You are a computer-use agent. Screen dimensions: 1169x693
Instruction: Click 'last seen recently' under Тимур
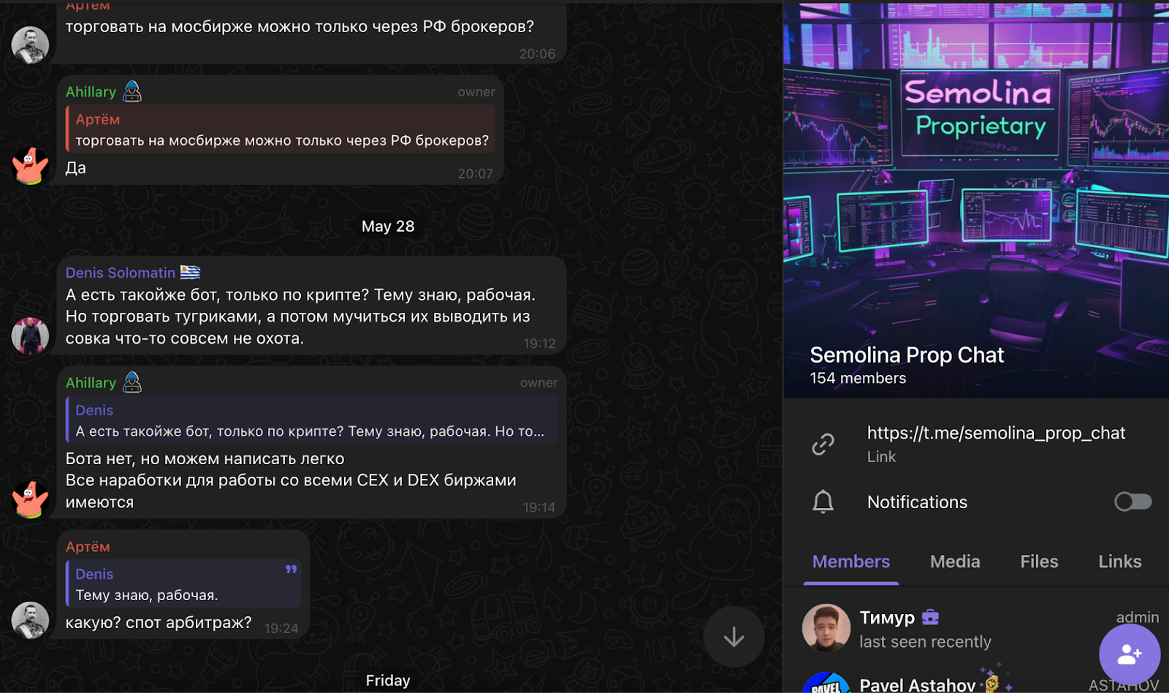click(925, 642)
